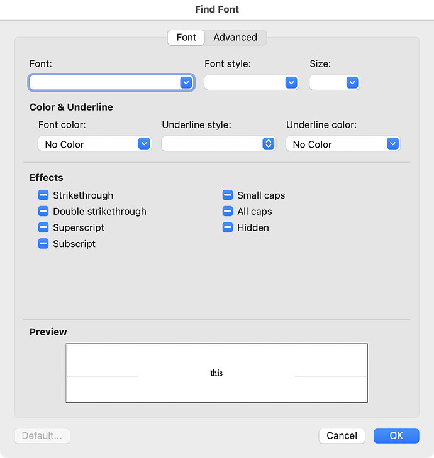The height and width of the screenshot is (458, 434).
Task: Open the Font name dropdown arrow
Action: 186,82
